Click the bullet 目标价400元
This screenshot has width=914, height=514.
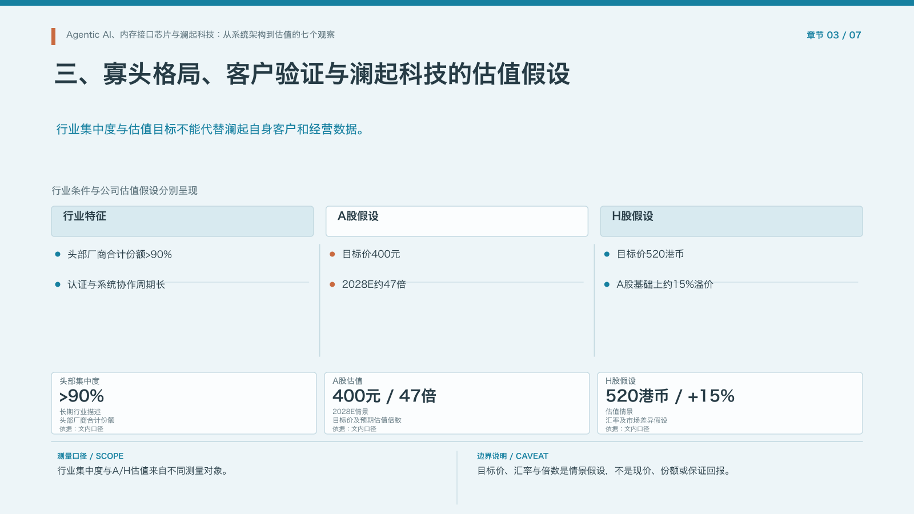[371, 254]
